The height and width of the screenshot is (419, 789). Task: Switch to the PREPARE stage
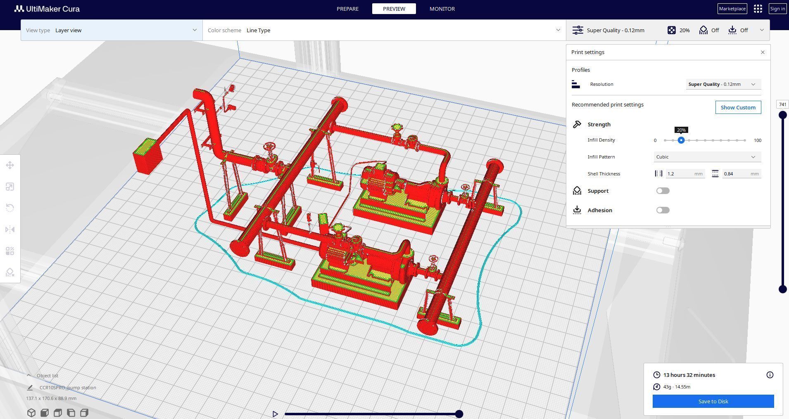click(x=347, y=9)
